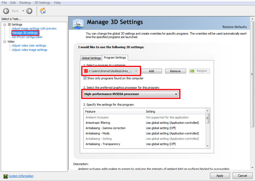Click the main panel scroll-down arrow
This screenshot has width=255, height=181.
pyautogui.click(x=252, y=167)
